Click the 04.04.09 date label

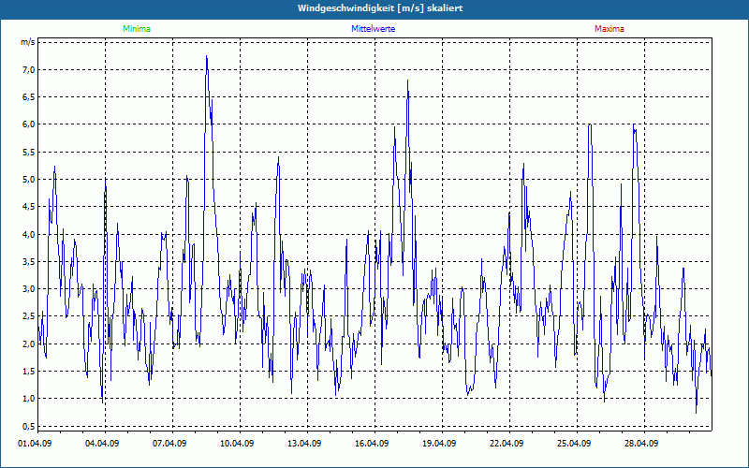(x=102, y=443)
